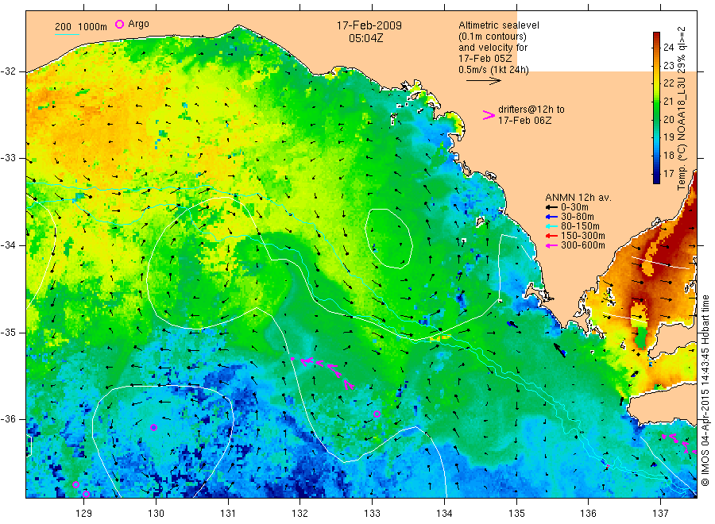
Task: Click the longitude axis label '137'
Action: [661, 514]
